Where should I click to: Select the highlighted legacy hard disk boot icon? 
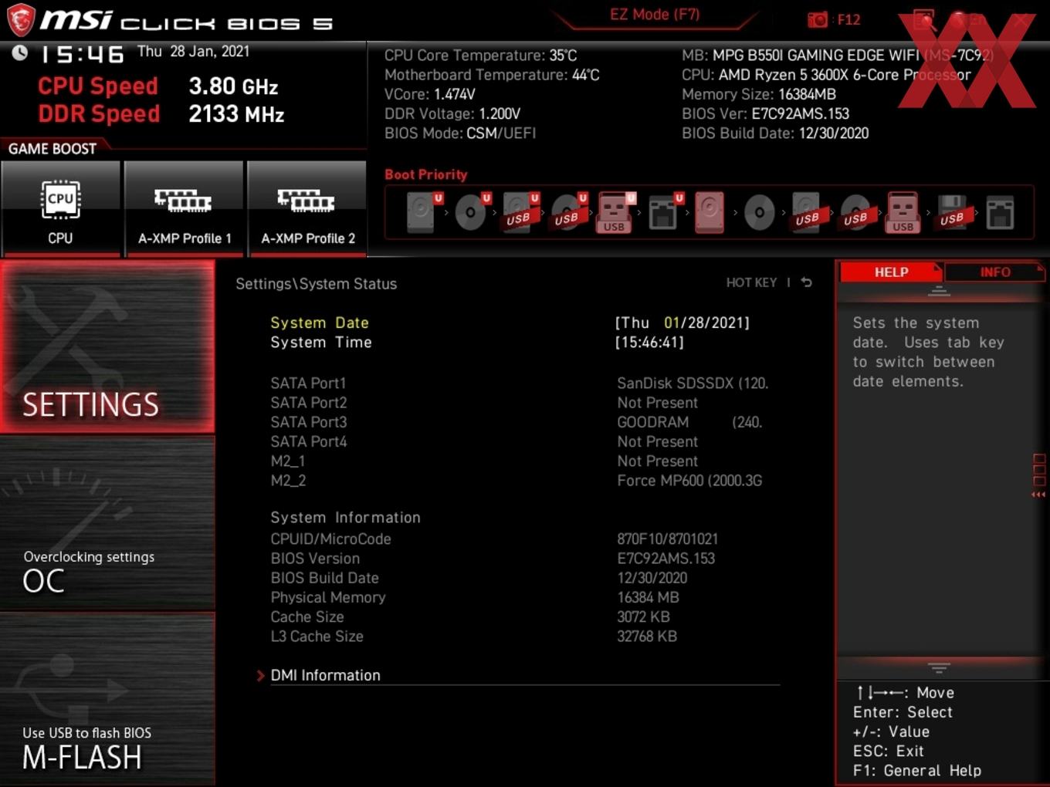coord(710,212)
